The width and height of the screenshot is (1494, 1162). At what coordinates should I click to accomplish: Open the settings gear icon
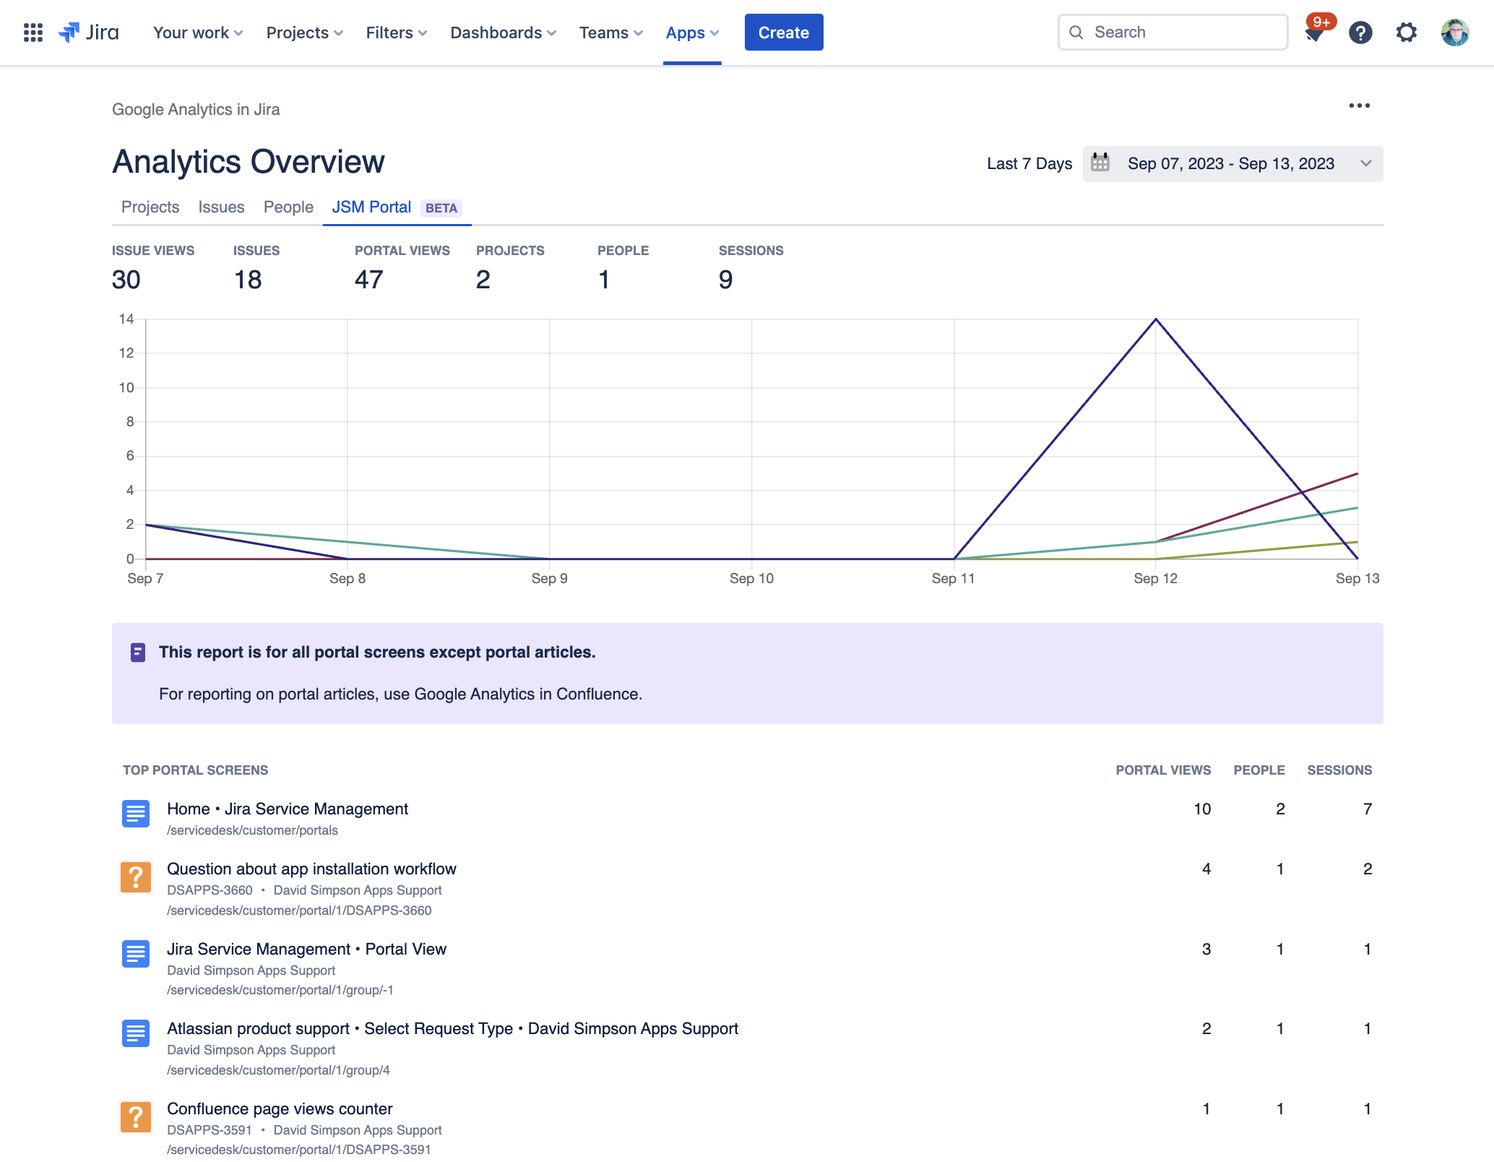pyautogui.click(x=1406, y=33)
